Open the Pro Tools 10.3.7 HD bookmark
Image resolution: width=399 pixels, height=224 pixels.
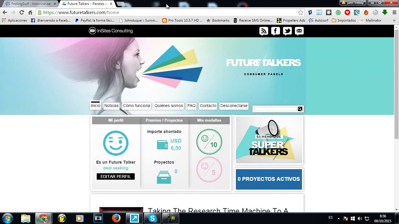[182, 21]
